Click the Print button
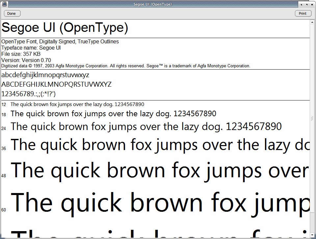 tap(303, 13)
